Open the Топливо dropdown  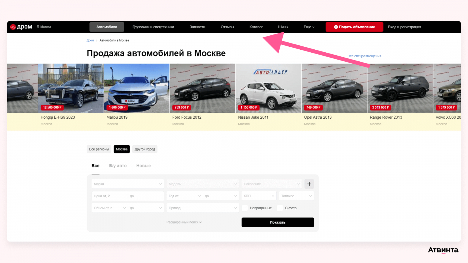pyautogui.click(x=296, y=196)
